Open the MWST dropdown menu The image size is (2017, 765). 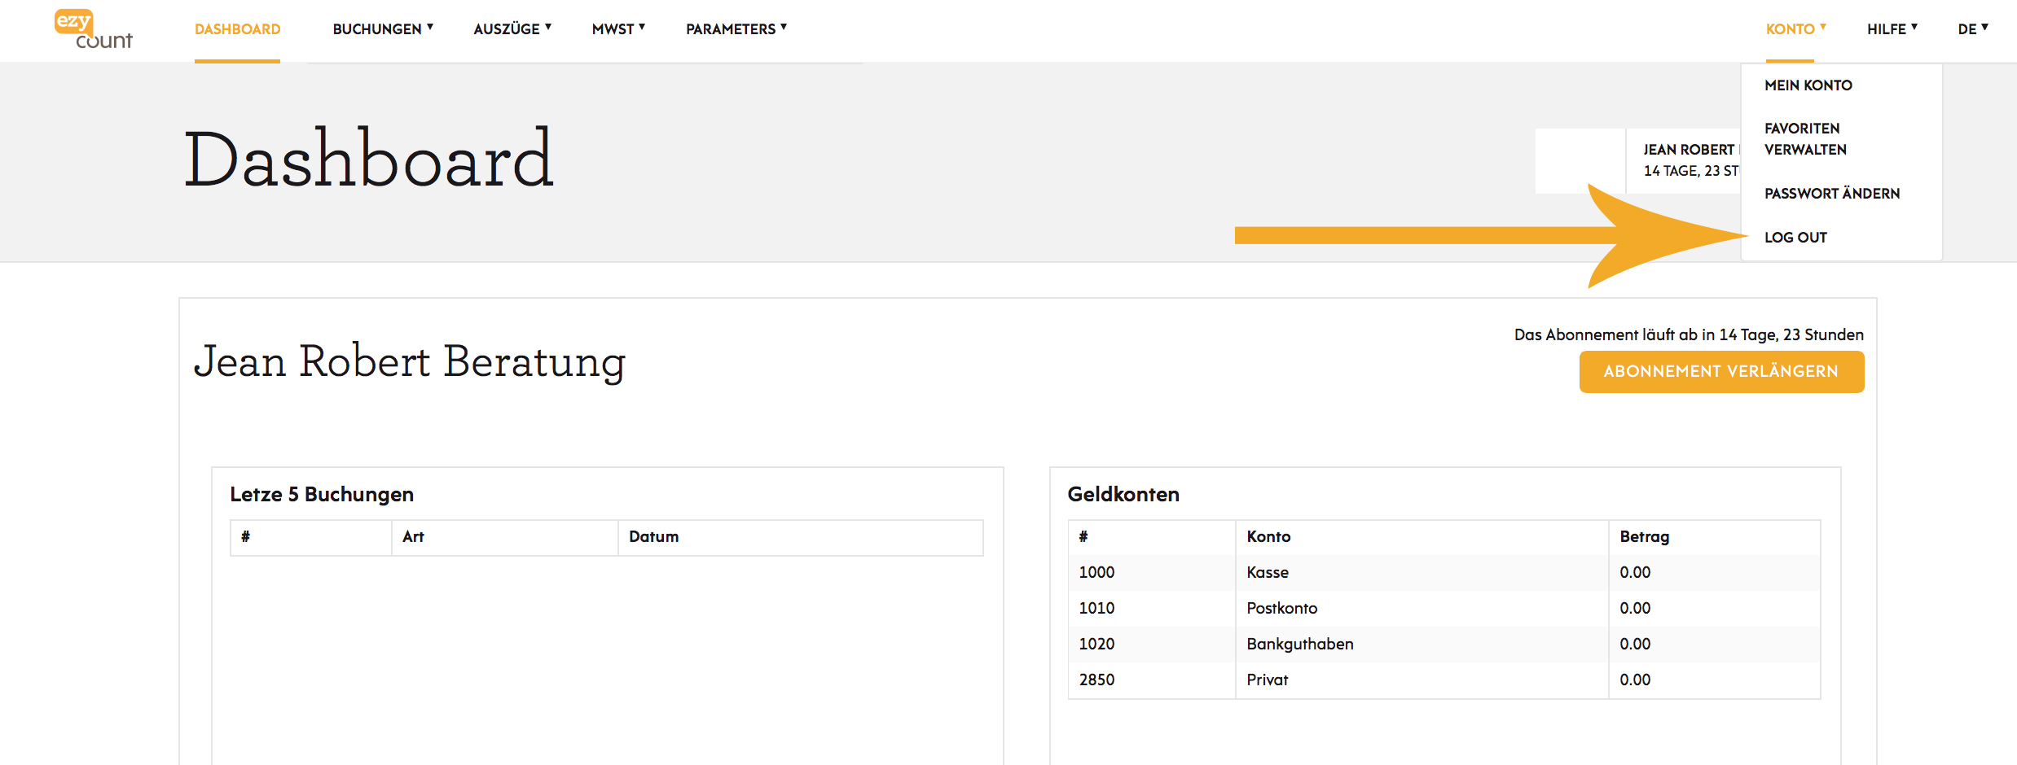click(618, 29)
